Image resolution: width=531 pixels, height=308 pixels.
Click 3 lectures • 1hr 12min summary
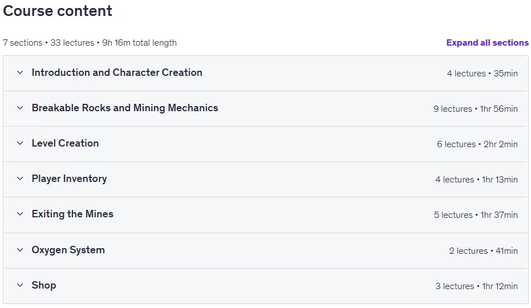(x=476, y=286)
